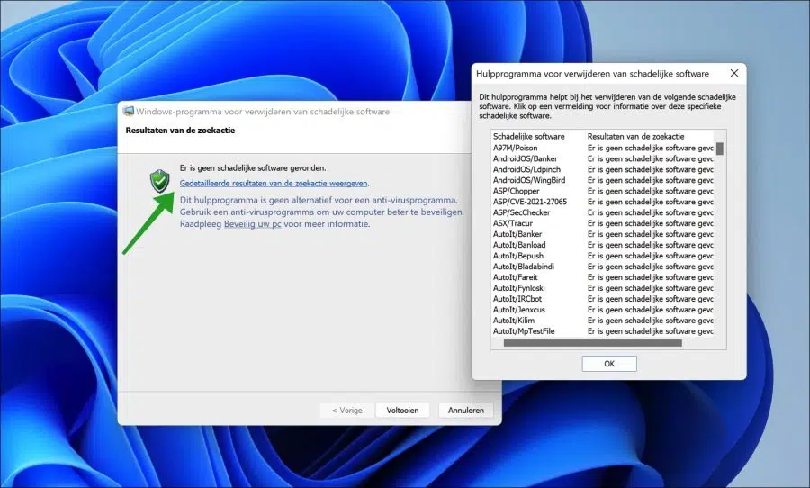The height and width of the screenshot is (488, 810).
Task: Select the AutoIt/Bladabindi row
Action: [x=602, y=267]
